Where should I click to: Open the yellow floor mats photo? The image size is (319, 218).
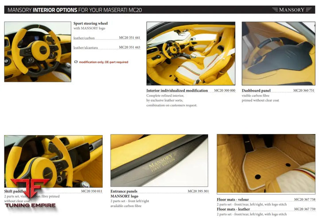point(266,164)
